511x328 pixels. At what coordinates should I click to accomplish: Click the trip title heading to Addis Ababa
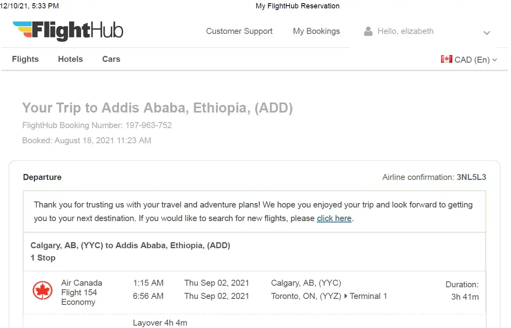click(157, 108)
